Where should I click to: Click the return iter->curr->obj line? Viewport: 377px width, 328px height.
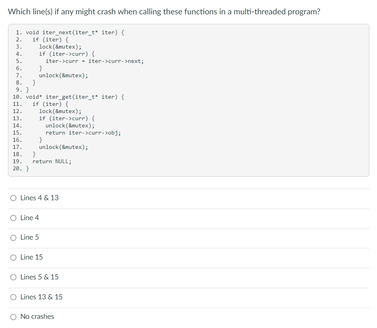coord(79,133)
